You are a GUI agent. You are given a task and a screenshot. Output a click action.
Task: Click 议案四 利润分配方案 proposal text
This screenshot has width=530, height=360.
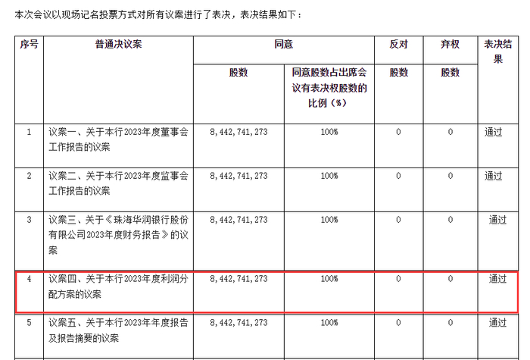point(118,286)
